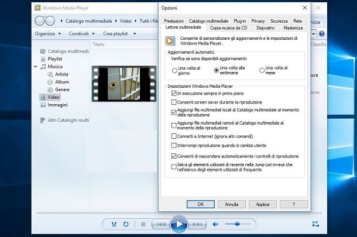Screen dimensions: 357x237
Task: Click the Catalogo multimediale sidebar icon
Action: [43, 51]
